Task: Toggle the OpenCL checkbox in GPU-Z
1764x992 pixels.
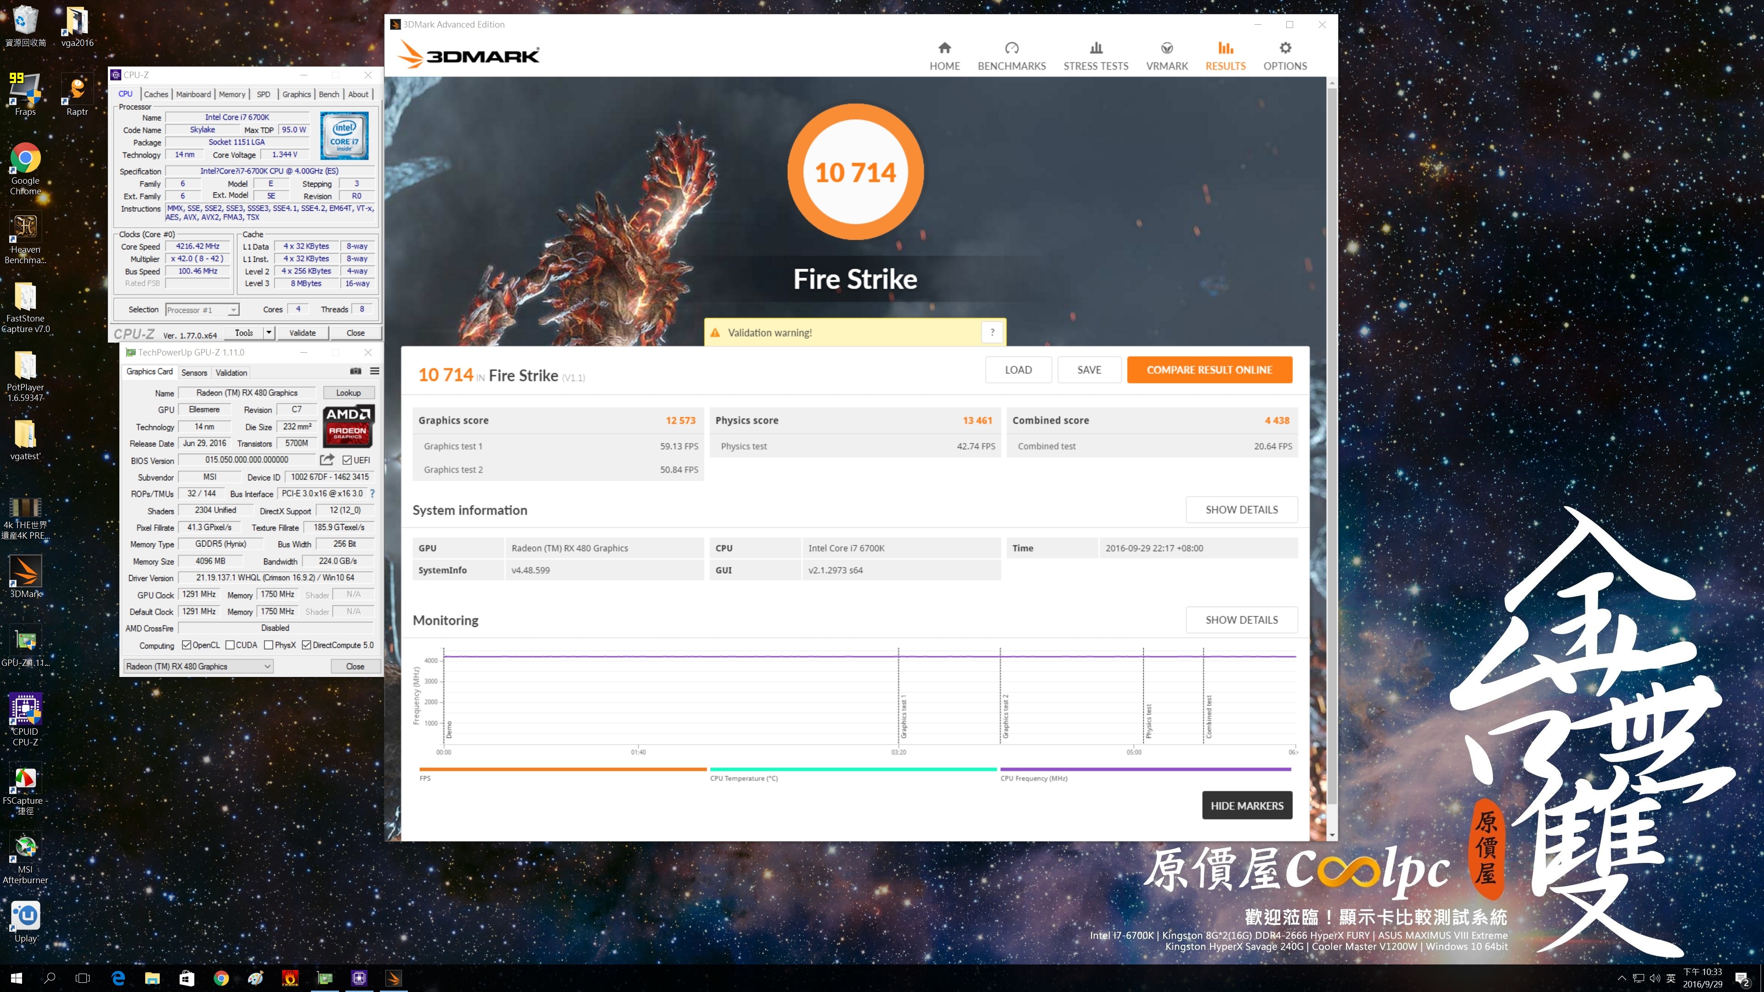Action: coord(186,645)
